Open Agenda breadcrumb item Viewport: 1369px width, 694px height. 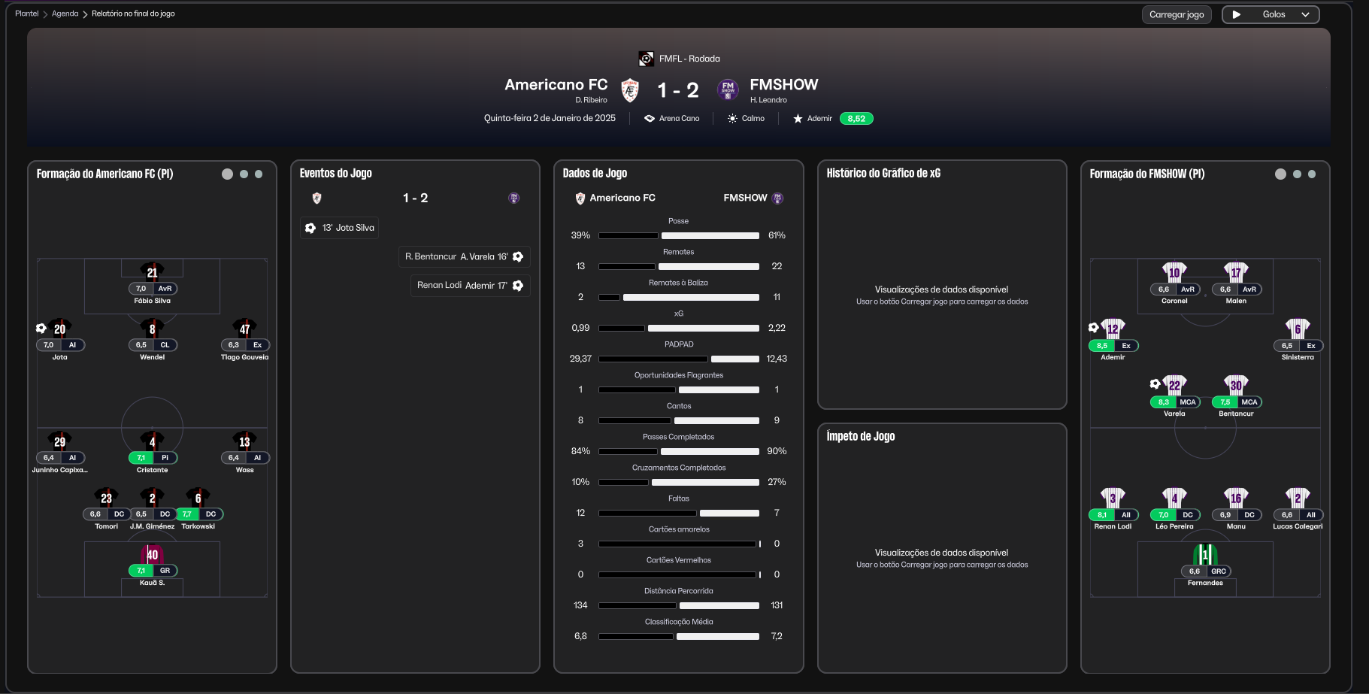coord(65,14)
